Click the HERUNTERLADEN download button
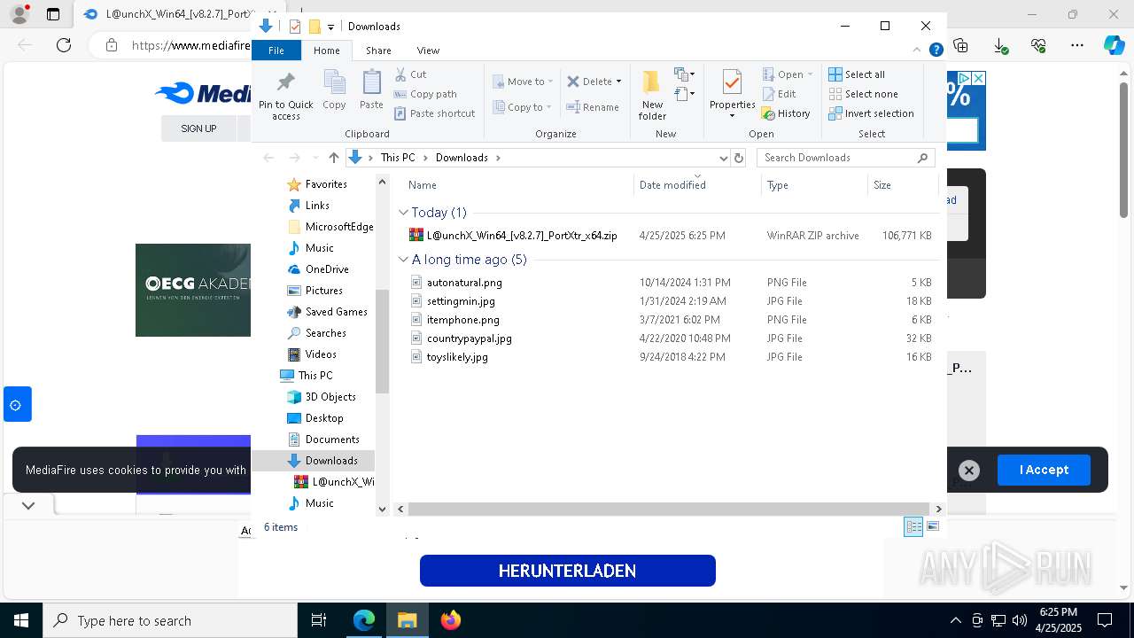Screen dimensions: 1134x638 pyautogui.click(x=568, y=571)
